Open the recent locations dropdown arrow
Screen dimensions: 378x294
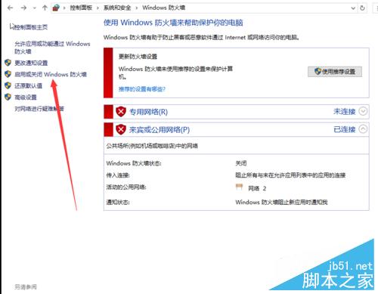(35, 8)
